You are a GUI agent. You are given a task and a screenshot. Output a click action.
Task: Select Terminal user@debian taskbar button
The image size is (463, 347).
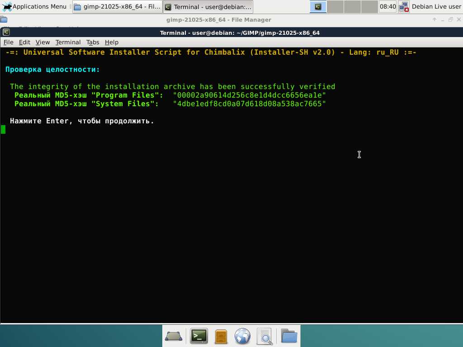(208, 7)
